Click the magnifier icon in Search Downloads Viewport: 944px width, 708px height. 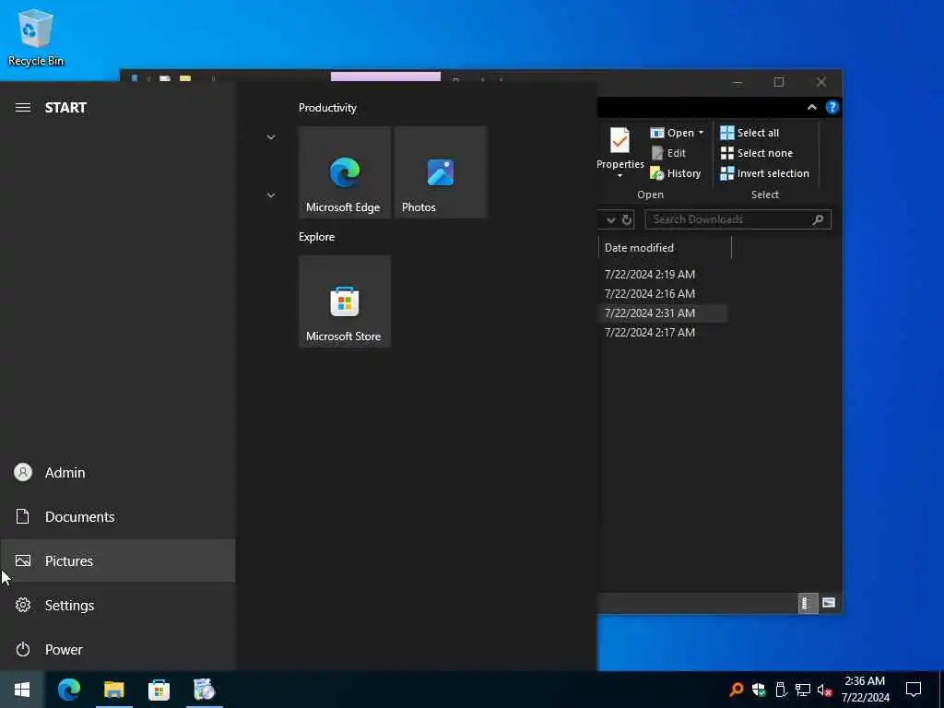pos(819,219)
